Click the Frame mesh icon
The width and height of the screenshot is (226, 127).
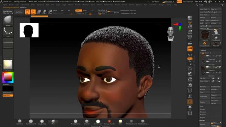190,68
